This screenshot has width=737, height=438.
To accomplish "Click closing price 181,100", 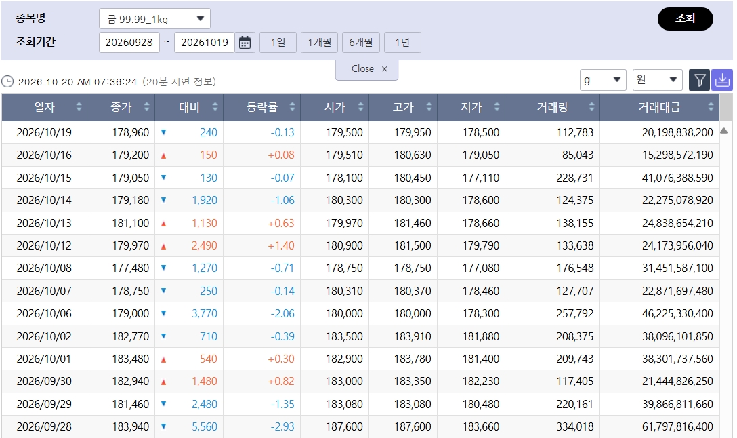I will click(x=130, y=223).
